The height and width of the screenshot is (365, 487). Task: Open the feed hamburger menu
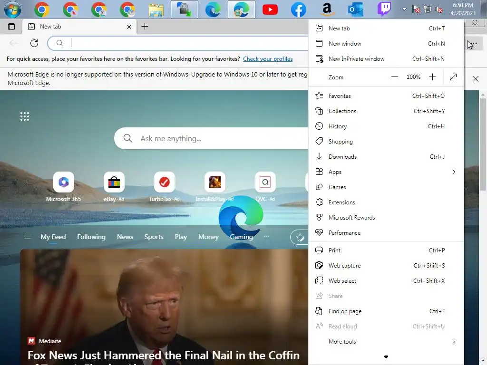click(27, 237)
